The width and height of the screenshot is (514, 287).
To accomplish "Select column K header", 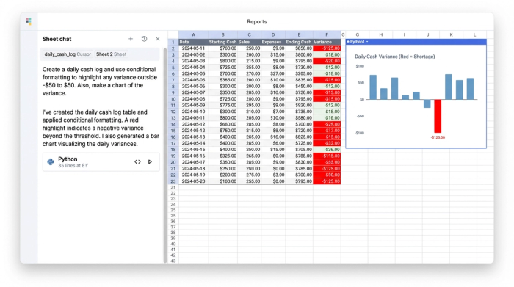I will [x=451, y=34].
